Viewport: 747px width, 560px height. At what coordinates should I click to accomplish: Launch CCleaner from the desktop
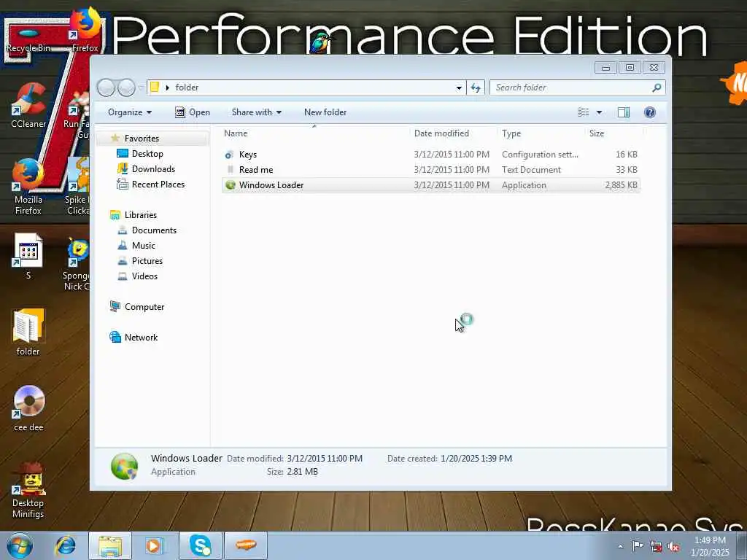tap(28, 106)
